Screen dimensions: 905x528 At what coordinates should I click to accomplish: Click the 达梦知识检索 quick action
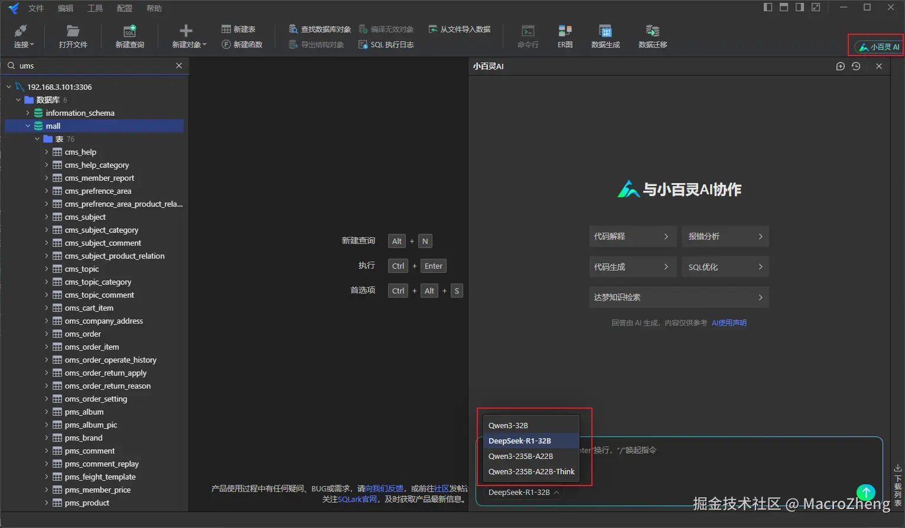click(679, 297)
